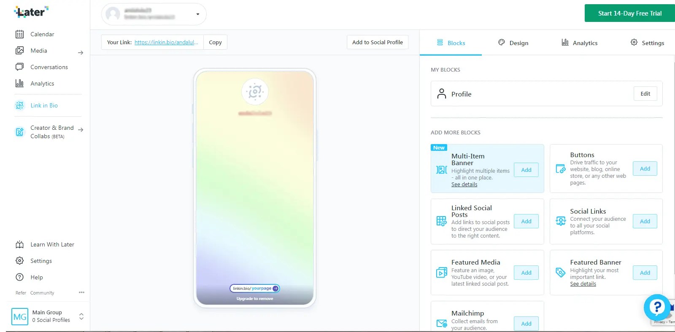
Task: Click Upgrade to remove in preview
Action: click(255, 299)
